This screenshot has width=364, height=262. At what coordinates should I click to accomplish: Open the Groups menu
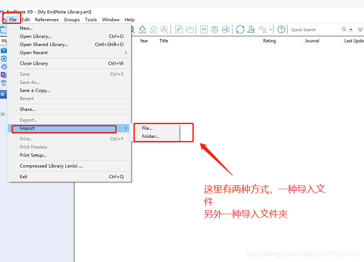pos(72,20)
